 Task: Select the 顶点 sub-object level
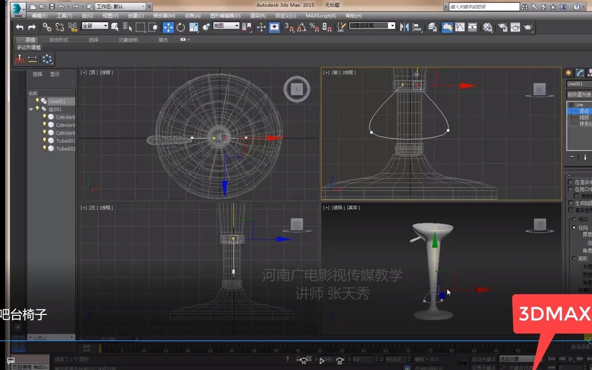click(584, 111)
